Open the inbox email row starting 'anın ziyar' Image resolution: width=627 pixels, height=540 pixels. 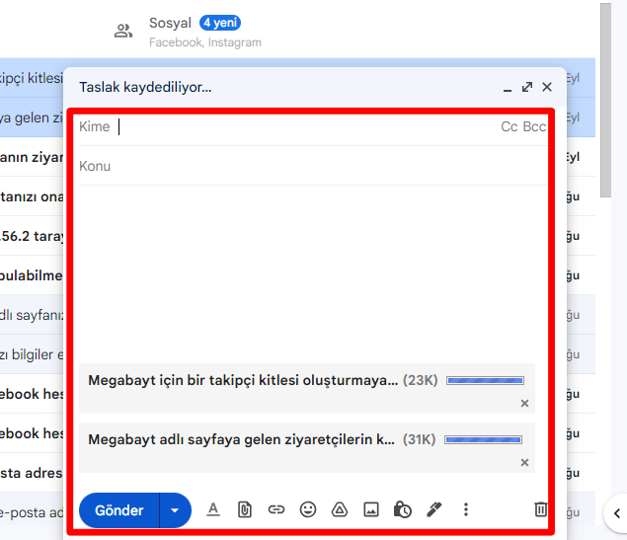pyautogui.click(x=32, y=157)
